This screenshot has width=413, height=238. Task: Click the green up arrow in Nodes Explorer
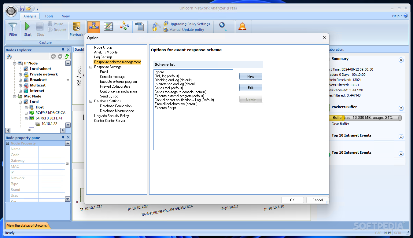tap(67, 57)
